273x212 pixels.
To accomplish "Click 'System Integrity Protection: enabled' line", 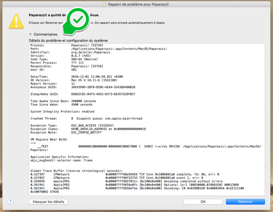I will point(62,111).
